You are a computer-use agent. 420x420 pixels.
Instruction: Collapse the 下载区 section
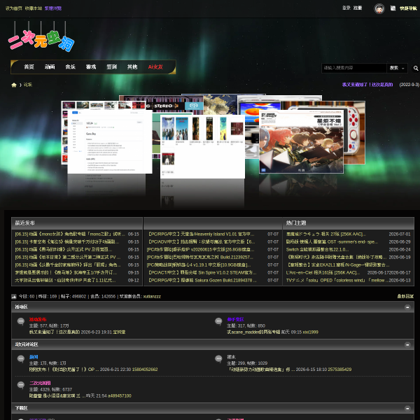point(407,409)
